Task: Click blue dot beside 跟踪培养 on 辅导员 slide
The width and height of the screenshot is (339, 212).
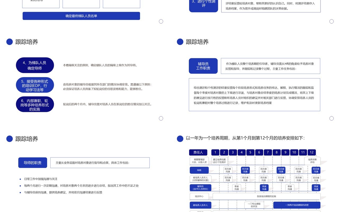Action: 180,42
